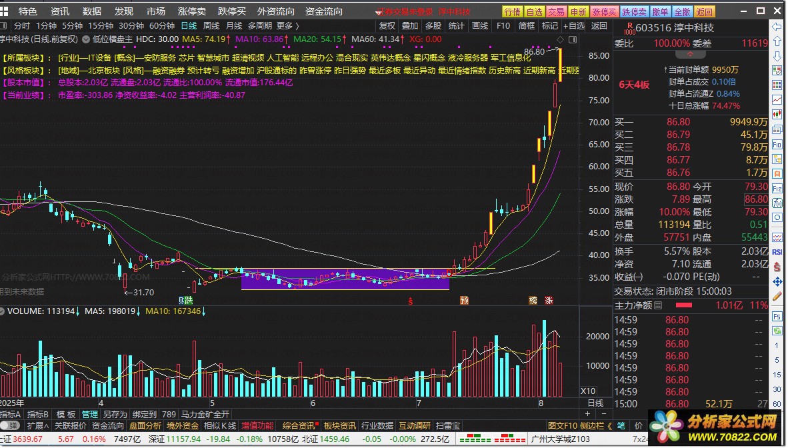
Task: Toggle the 复权 option
Action: click(x=387, y=25)
